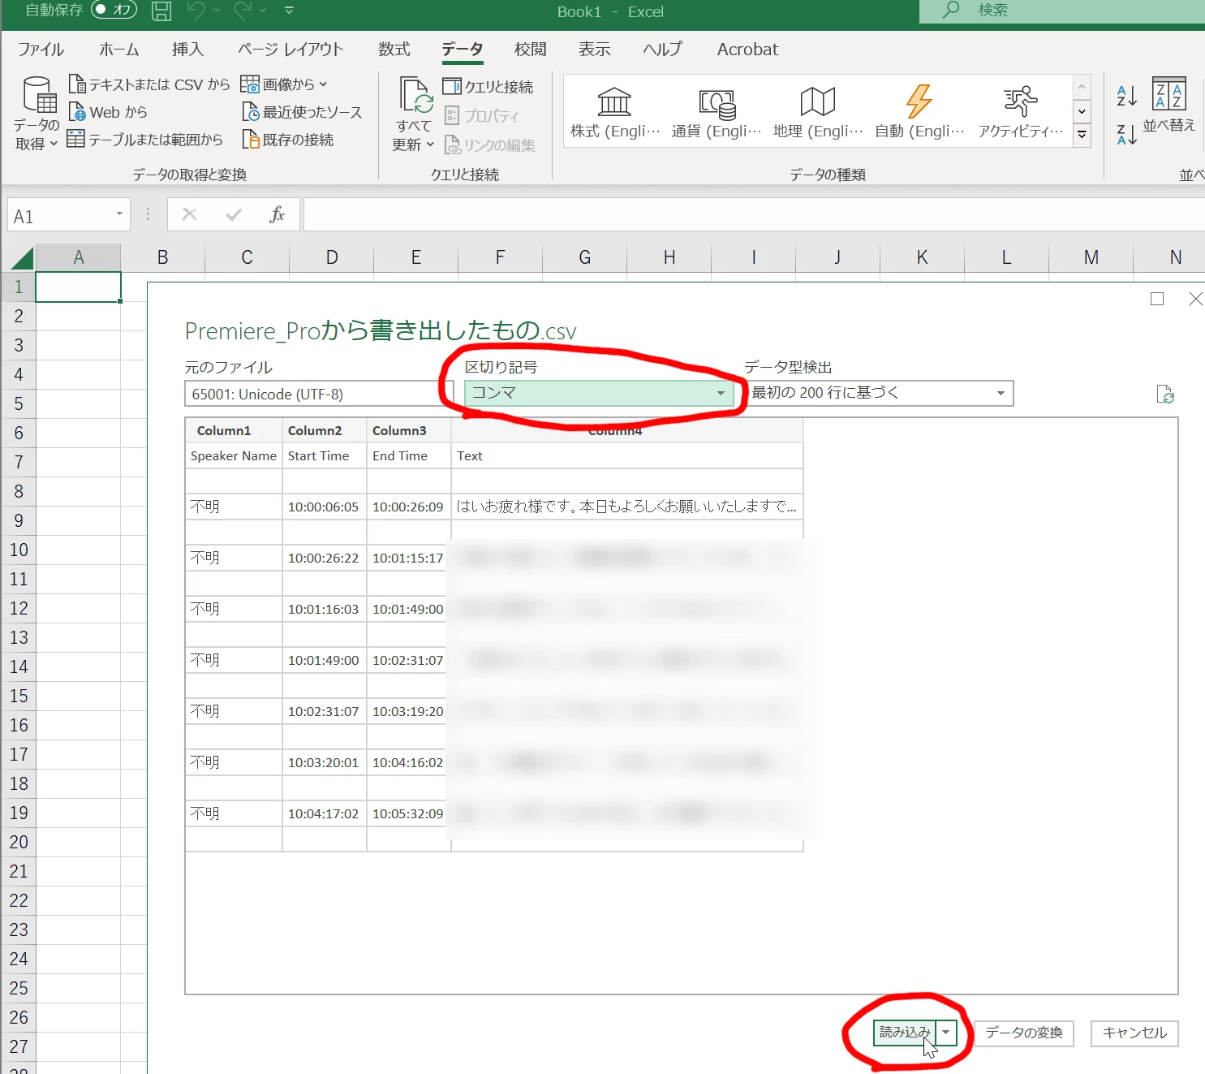Click the sort A to Z icon
This screenshot has height=1074, width=1205.
pyautogui.click(x=1126, y=96)
